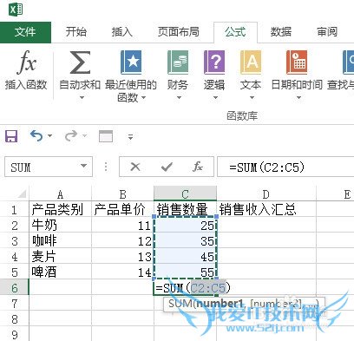This screenshot has height=341, width=354.
Task: Click the Select All corner triangle
Action: pyautogui.click(x=22, y=193)
